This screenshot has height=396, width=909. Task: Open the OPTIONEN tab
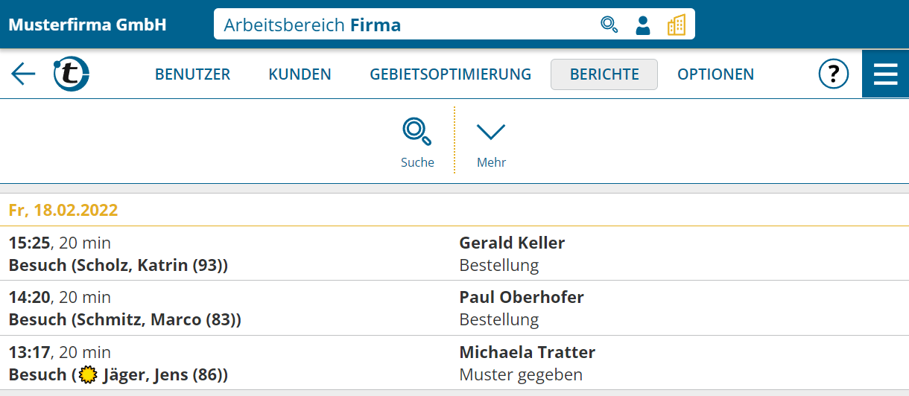click(715, 74)
